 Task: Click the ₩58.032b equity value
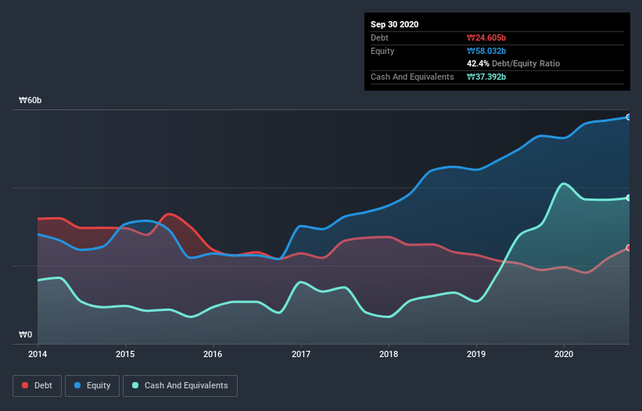[x=486, y=51]
